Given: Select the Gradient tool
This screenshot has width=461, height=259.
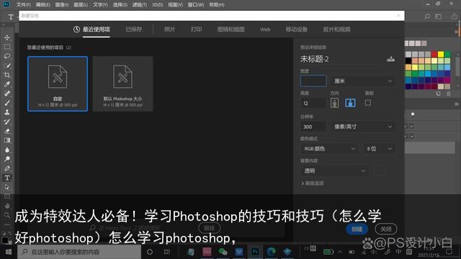Looking at the screenshot, I should point(7,140).
